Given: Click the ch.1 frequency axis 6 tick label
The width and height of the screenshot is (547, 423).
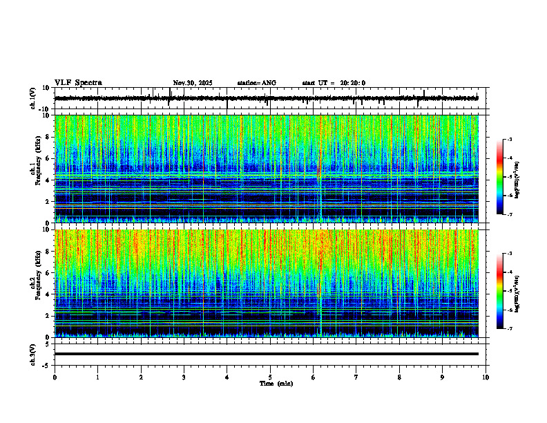Looking at the screenshot, I should coord(48,159).
